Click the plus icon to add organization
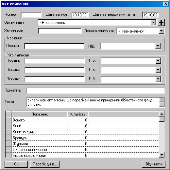Screen dimensions: 170x170 click(161, 23)
